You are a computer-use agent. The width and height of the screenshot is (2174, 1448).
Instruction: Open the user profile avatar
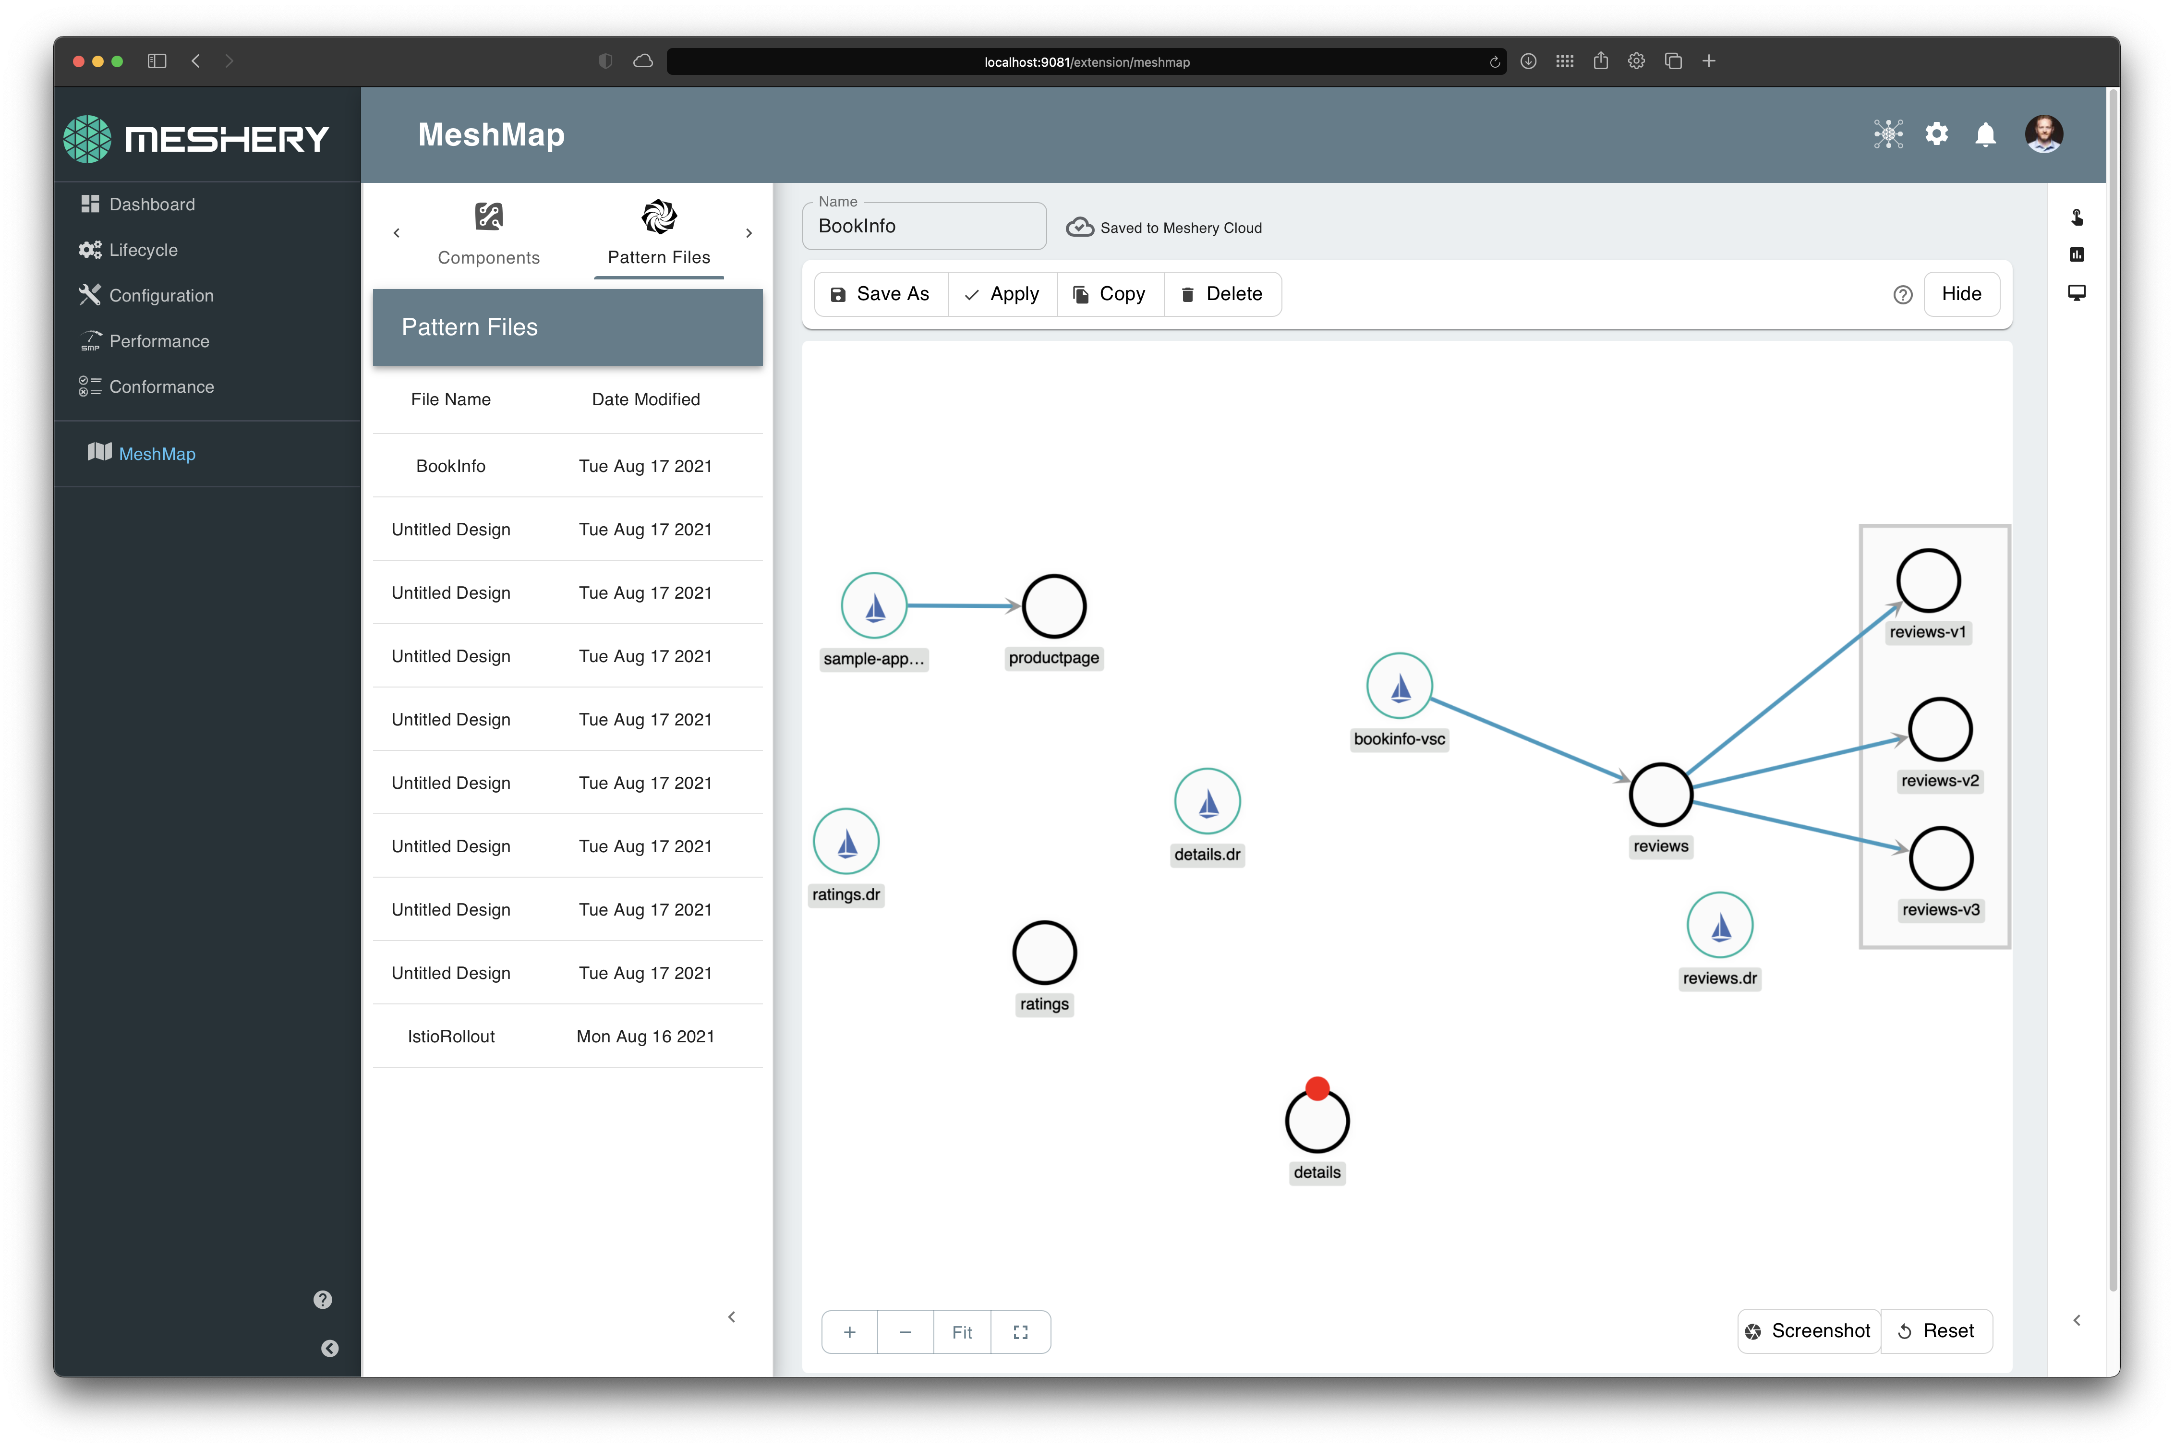coord(2043,134)
